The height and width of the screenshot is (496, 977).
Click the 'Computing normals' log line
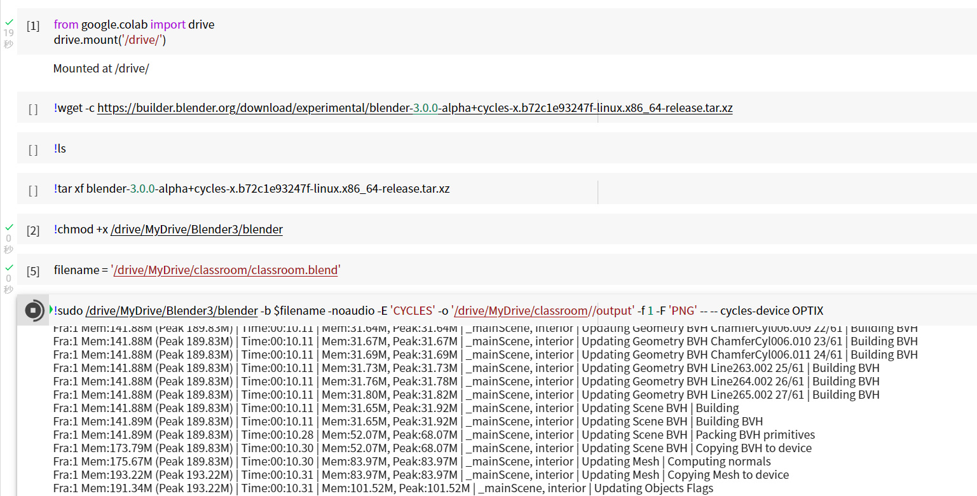(412, 462)
